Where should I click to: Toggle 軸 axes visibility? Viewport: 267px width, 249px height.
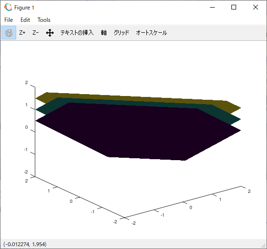coord(104,33)
